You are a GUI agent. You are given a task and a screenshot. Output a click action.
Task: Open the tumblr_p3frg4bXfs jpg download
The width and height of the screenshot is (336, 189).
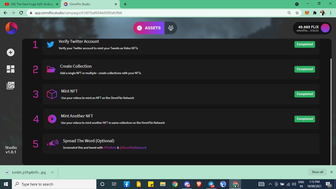click(29, 172)
